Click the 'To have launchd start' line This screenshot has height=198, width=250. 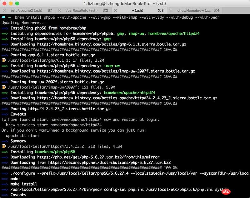point(80,120)
